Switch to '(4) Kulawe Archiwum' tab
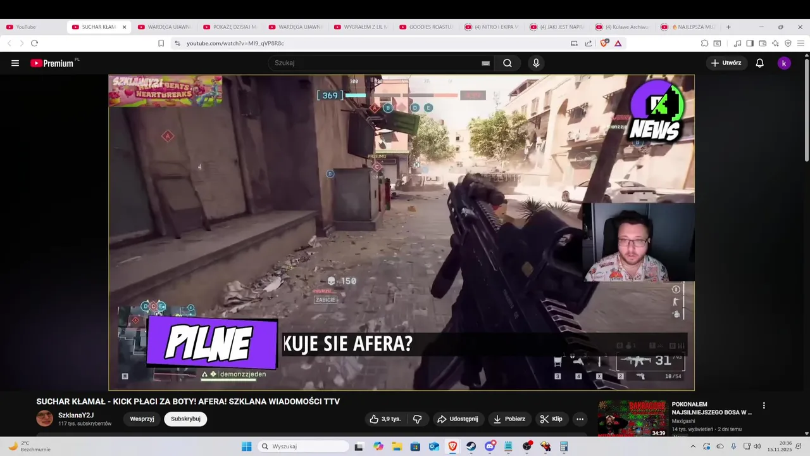 point(623,27)
